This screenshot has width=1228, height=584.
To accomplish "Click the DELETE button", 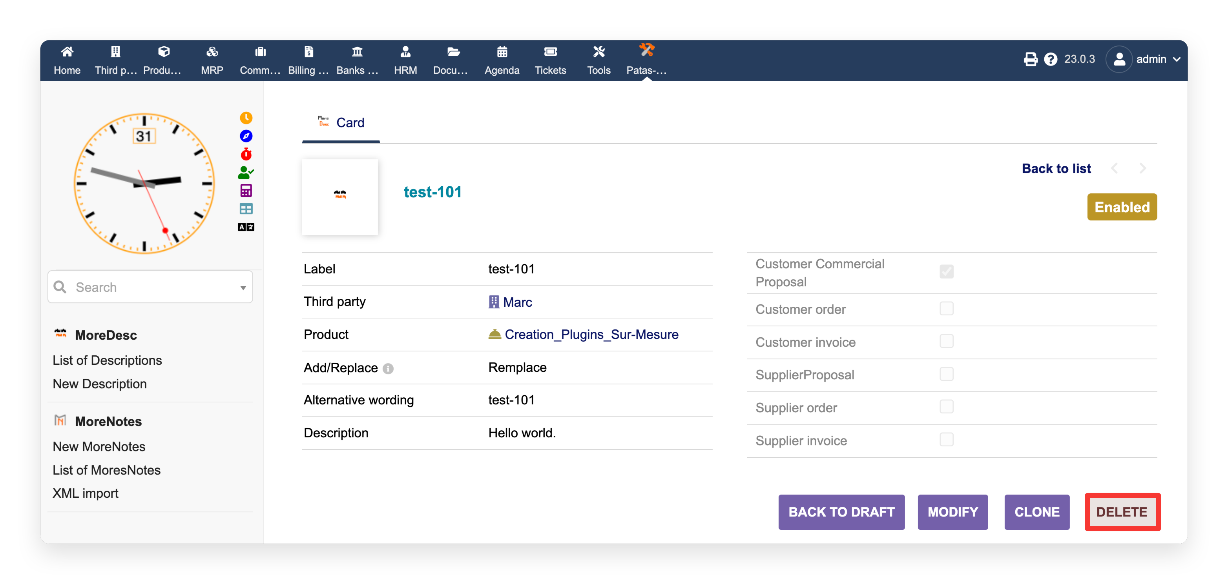I will (1122, 512).
